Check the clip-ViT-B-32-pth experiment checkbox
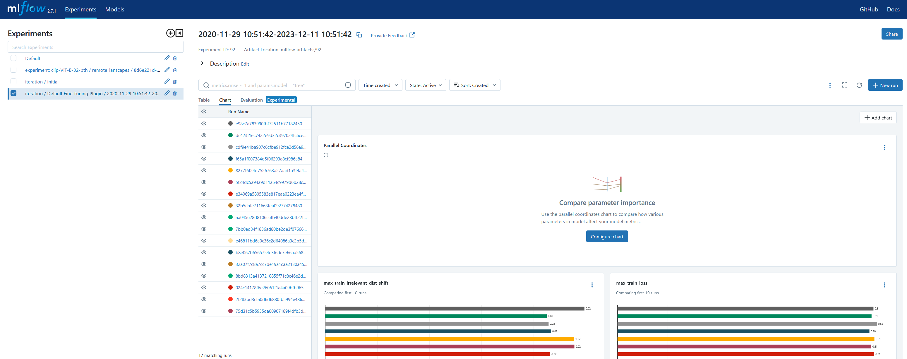 13,70
